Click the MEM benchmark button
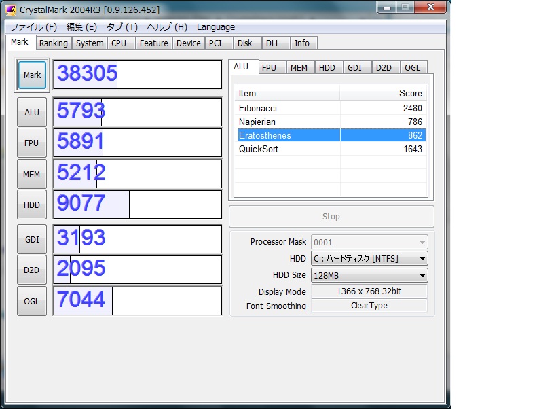The width and height of the screenshot is (556, 409). tap(32, 175)
